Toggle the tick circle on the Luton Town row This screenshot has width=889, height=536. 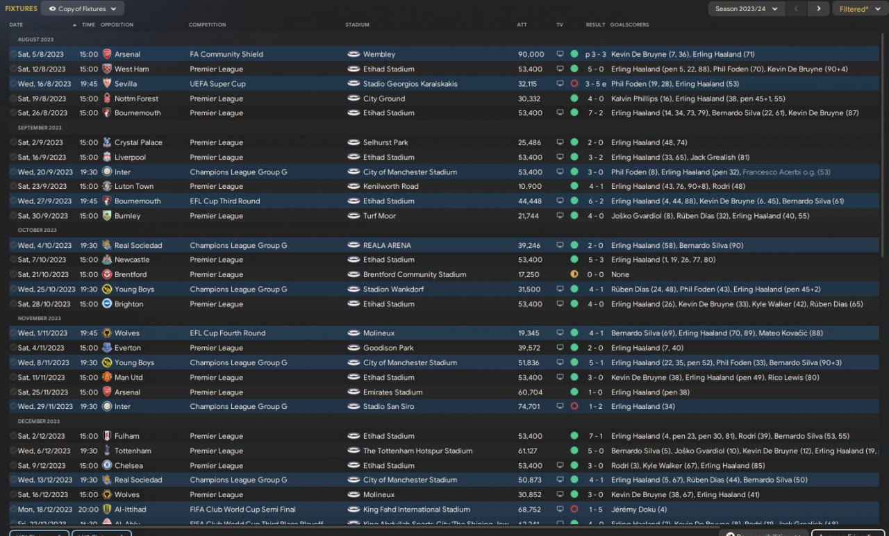pos(13,186)
